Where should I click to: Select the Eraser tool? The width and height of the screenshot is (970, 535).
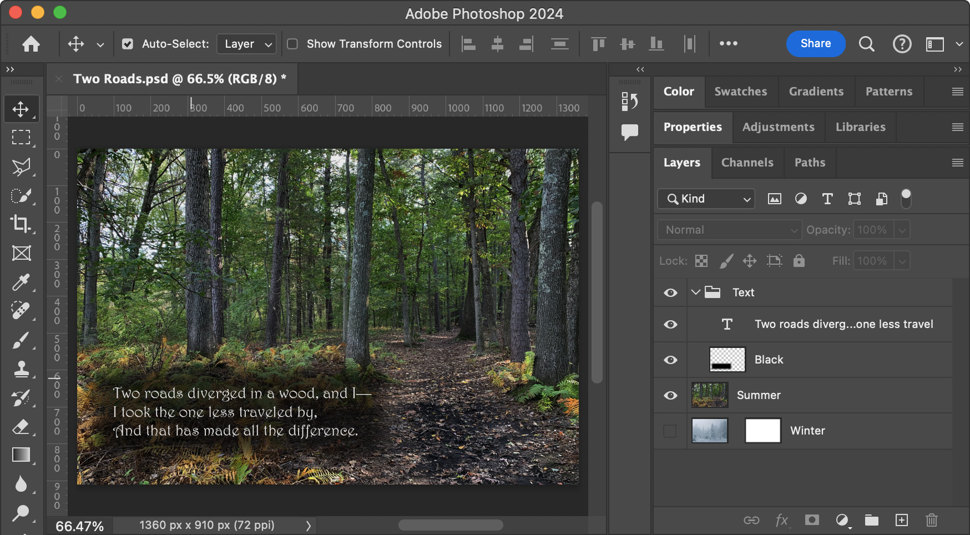pos(21,427)
